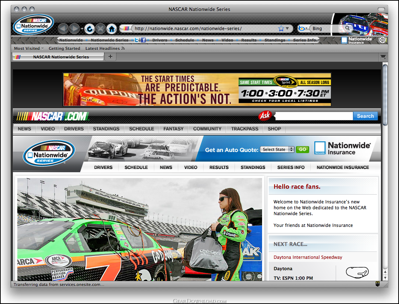Click the Forward navigation arrow
Viewport: 399px width, 304px height.
point(74,28)
